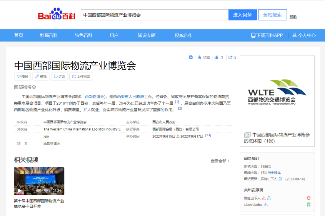Click reference [2] superscript
The width and height of the screenshot is (325, 216).
coord(180,108)
